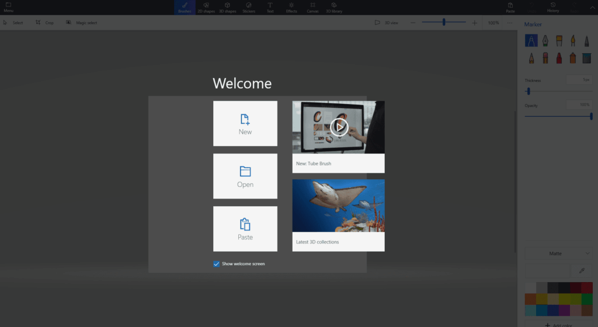Activate the Crop tool

44,23
